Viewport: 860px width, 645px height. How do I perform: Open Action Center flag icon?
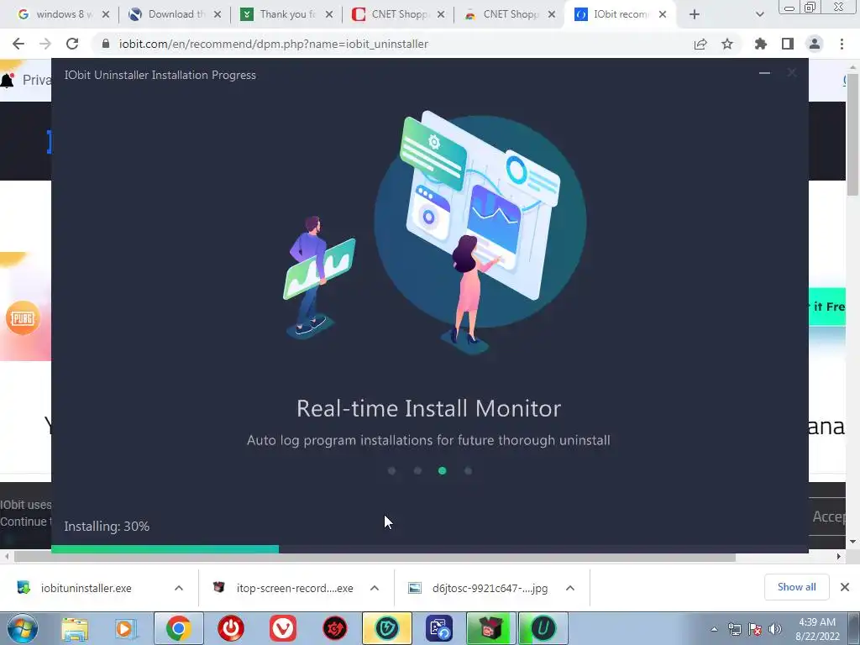(x=755, y=629)
